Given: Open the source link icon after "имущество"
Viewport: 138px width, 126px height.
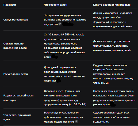Looking at the screenshot, I should [x=60, y=24].
